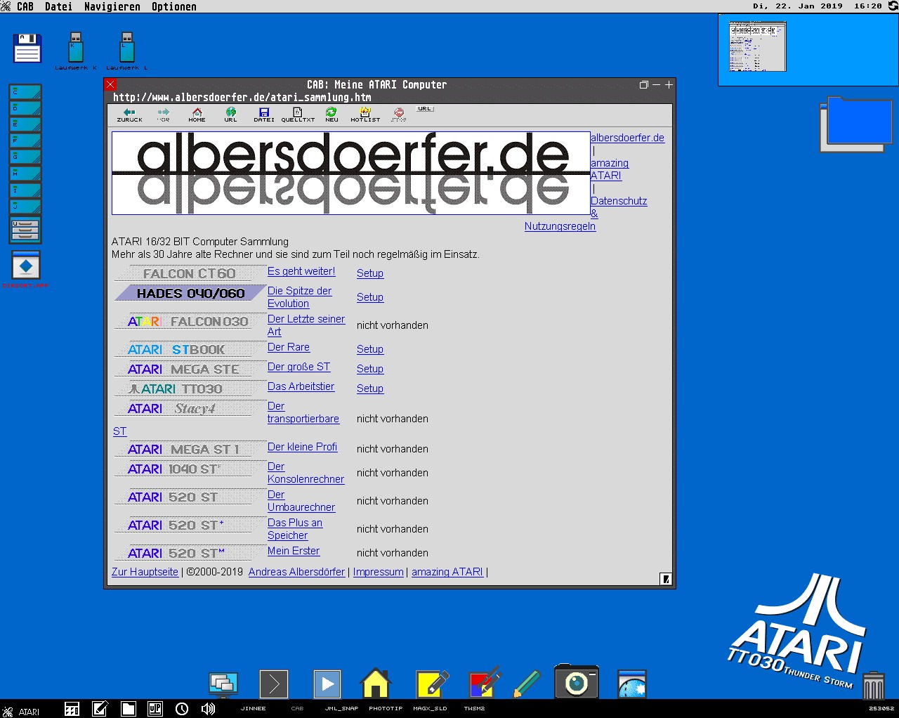Open drive H on the desktop

click(25, 174)
